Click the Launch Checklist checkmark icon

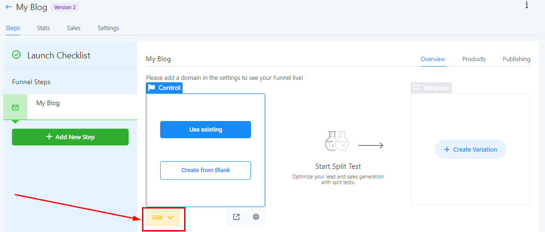tap(16, 55)
